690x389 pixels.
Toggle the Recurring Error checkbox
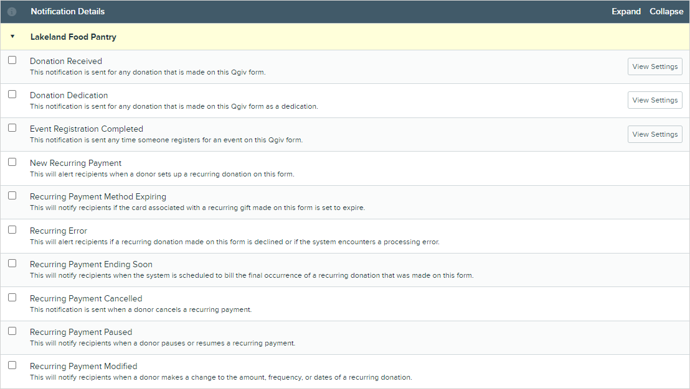coord(12,230)
